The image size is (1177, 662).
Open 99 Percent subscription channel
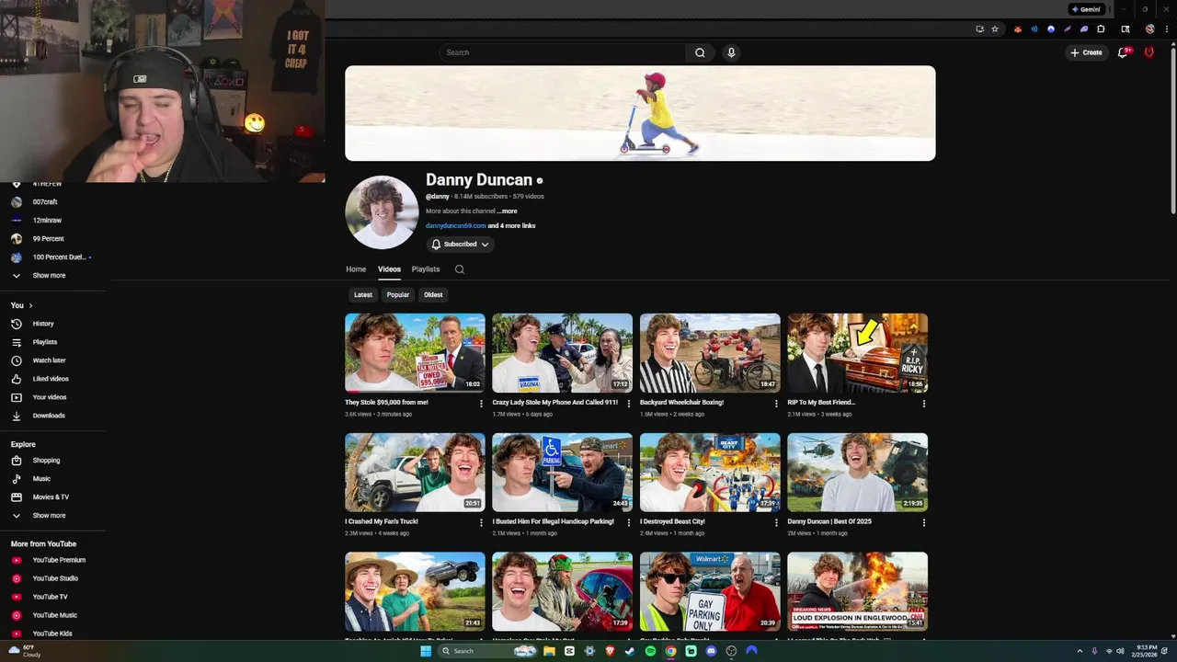(48, 239)
